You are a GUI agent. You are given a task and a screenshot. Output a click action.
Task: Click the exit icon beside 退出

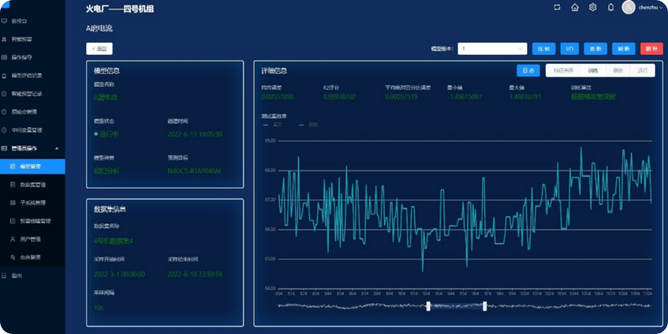click(x=4, y=276)
